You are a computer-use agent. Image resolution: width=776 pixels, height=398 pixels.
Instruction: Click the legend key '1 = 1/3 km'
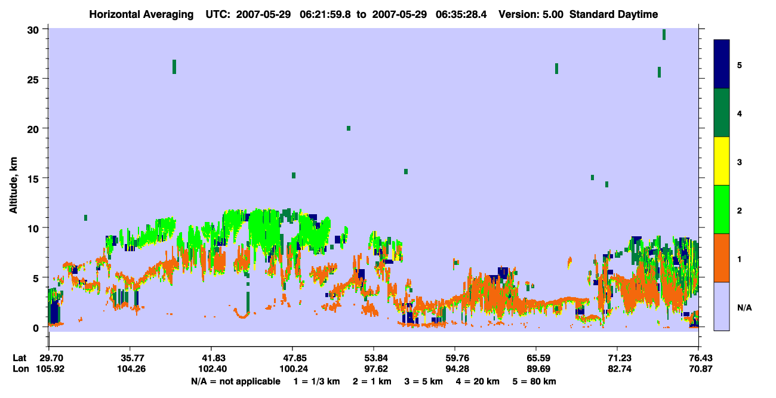pyautogui.click(x=316, y=381)
